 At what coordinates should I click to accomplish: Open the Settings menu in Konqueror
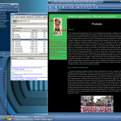pos(82,5)
